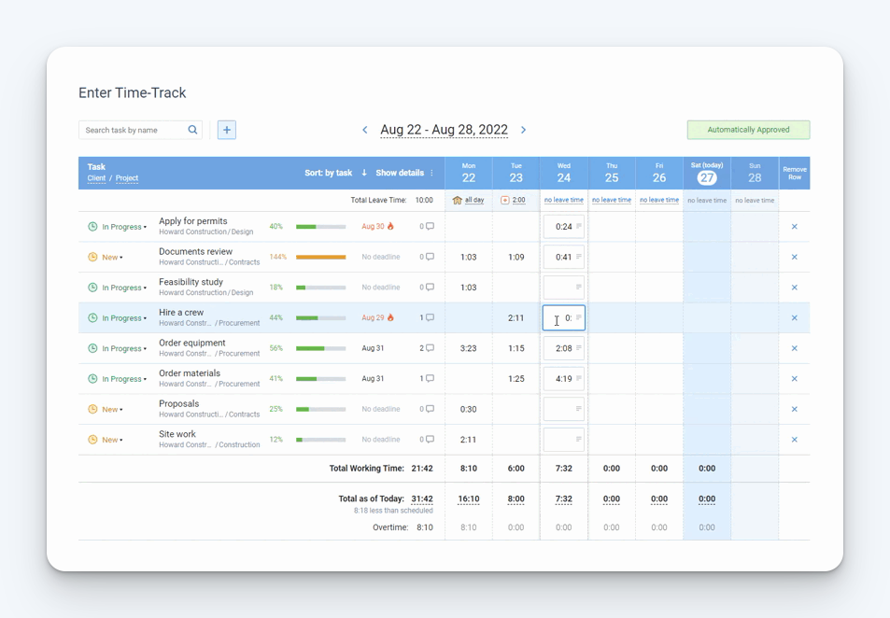Click the search magnifier icon
The image size is (890, 618).
point(192,130)
